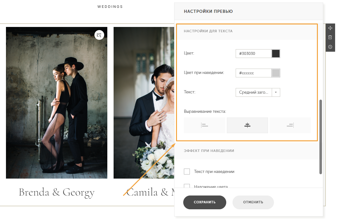
Task: Open the Brenda & Georgy photo thumbnail
Action: pos(56,103)
